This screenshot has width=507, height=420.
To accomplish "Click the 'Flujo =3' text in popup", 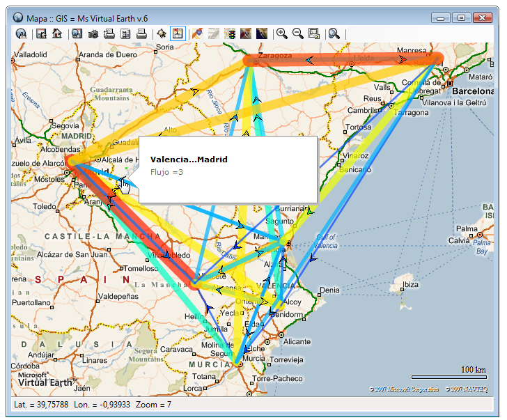I will tap(166, 172).
